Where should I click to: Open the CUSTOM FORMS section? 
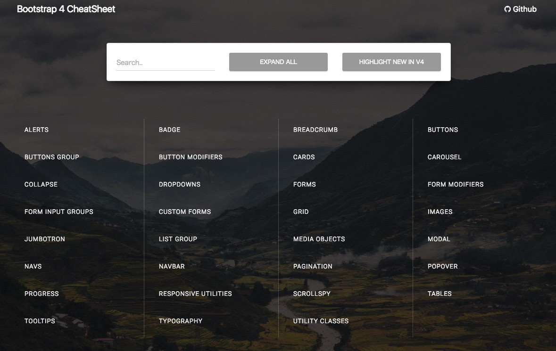tap(185, 212)
